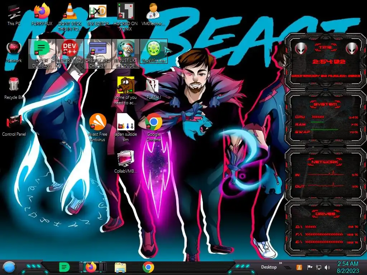Click the DRIVES widget header
367x275 pixels.
(x=325, y=213)
